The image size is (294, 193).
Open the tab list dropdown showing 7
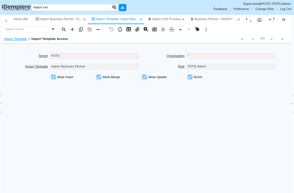272,20
